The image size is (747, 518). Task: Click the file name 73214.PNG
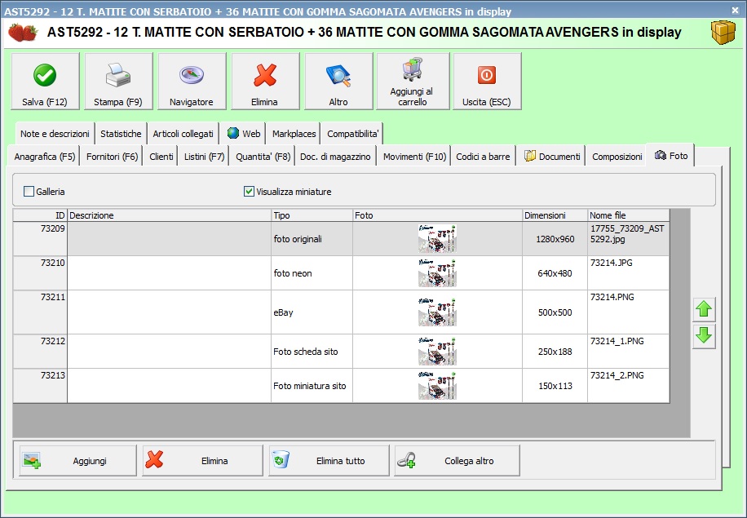coord(612,297)
